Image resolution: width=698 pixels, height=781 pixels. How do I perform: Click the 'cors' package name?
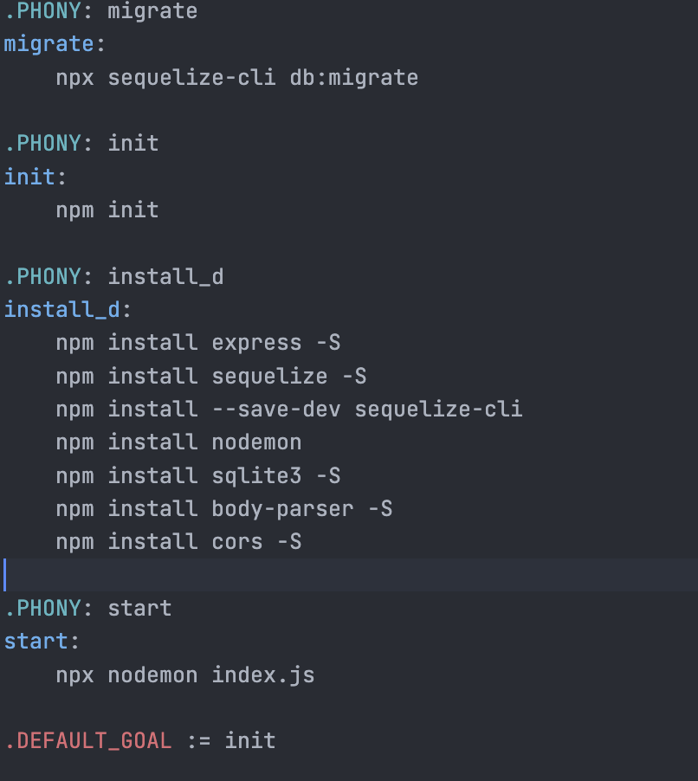pos(236,542)
